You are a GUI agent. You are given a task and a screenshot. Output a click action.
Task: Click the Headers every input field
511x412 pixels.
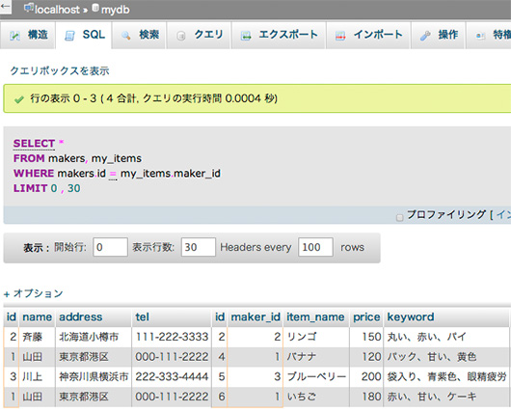point(315,247)
